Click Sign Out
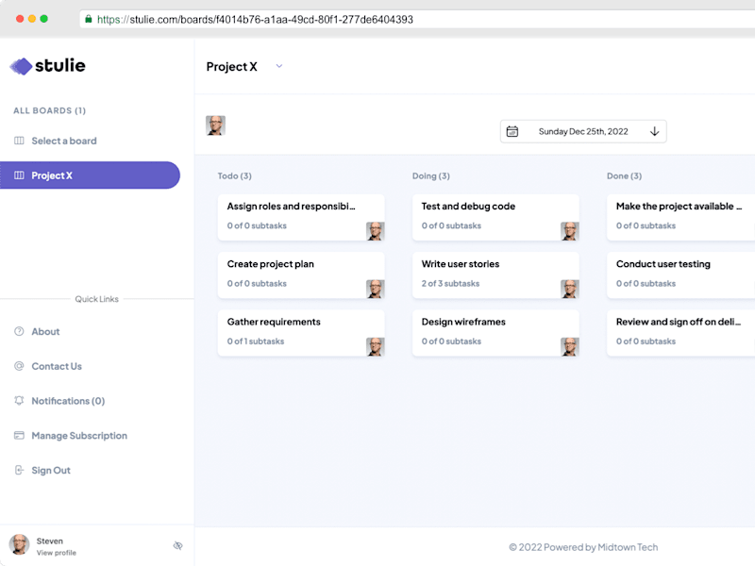The width and height of the screenshot is (755, 566). [x=51, y=470]
